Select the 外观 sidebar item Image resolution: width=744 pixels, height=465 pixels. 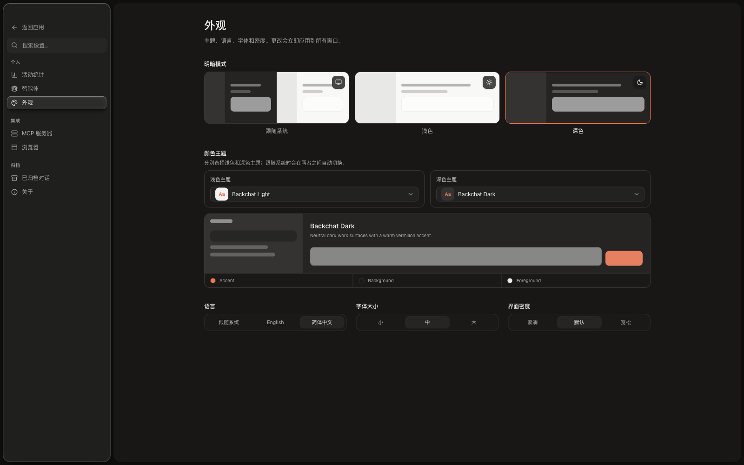point(57,103)
